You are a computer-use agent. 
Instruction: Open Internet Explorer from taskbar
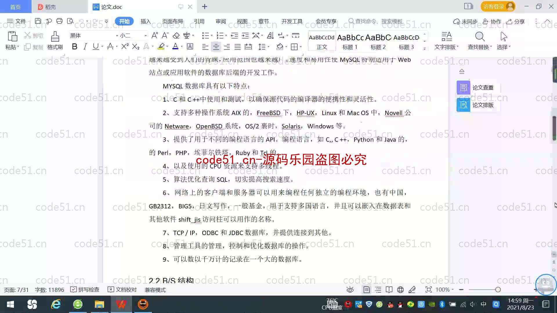(x=56, y=304)
